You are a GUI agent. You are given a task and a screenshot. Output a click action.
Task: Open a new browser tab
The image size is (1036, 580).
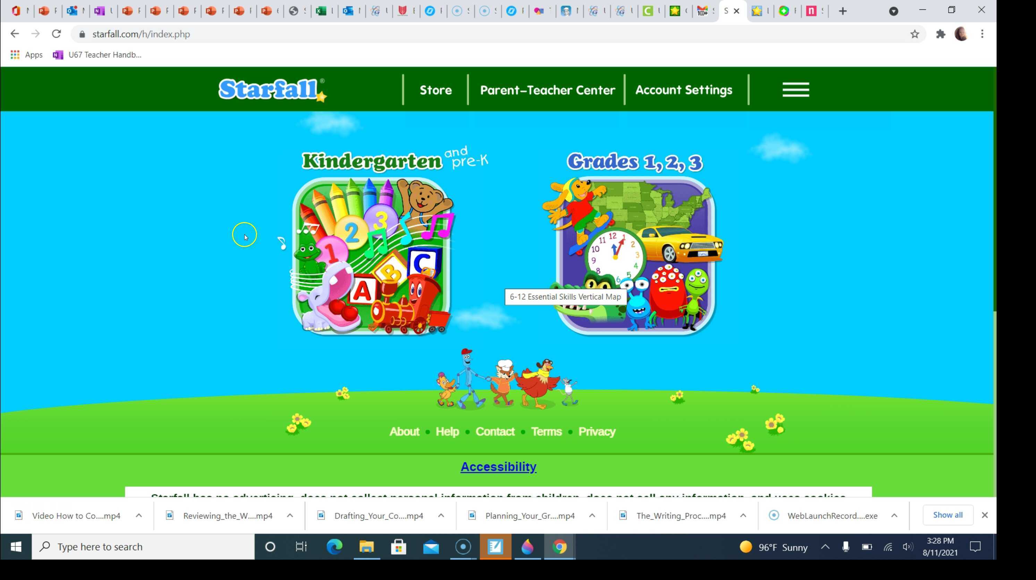842,11
